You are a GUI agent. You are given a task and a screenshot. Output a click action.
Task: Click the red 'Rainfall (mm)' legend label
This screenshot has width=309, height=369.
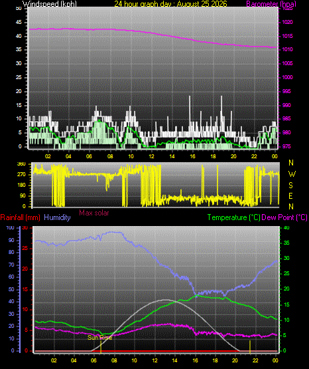click(20, 217)
